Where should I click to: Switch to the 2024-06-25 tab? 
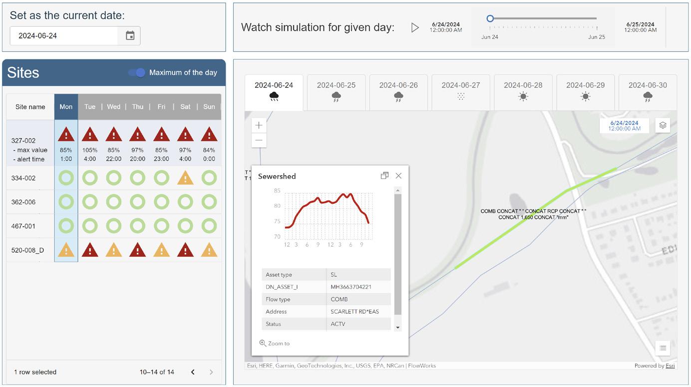[336, 92]
